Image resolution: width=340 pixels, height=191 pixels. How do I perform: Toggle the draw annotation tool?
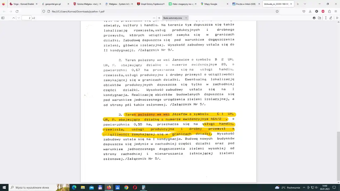coord(331,18)
